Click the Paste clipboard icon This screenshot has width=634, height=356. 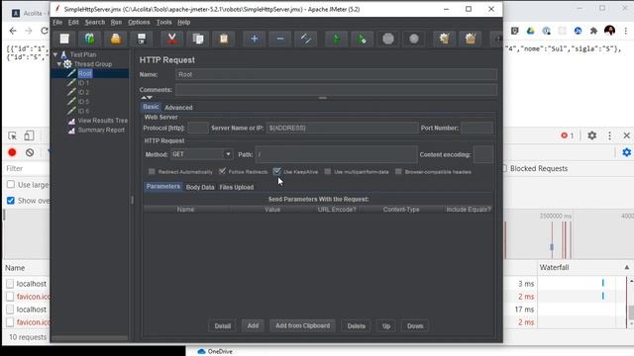coord(224,39)
